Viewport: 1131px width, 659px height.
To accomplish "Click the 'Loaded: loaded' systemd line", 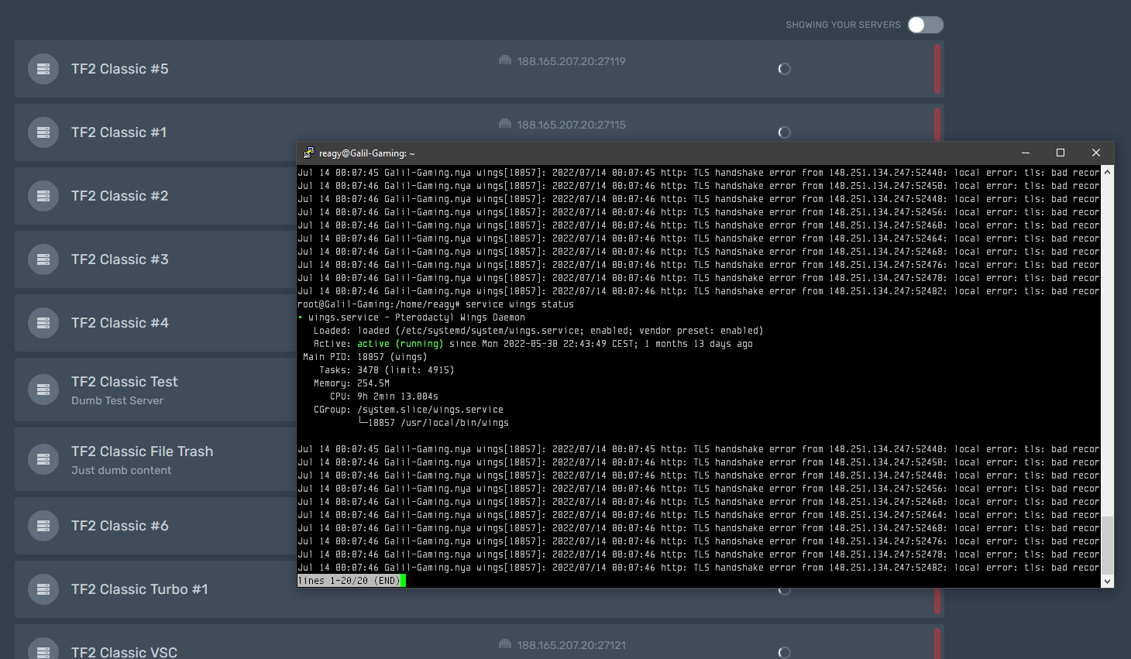I will click(x=538, y=331).
